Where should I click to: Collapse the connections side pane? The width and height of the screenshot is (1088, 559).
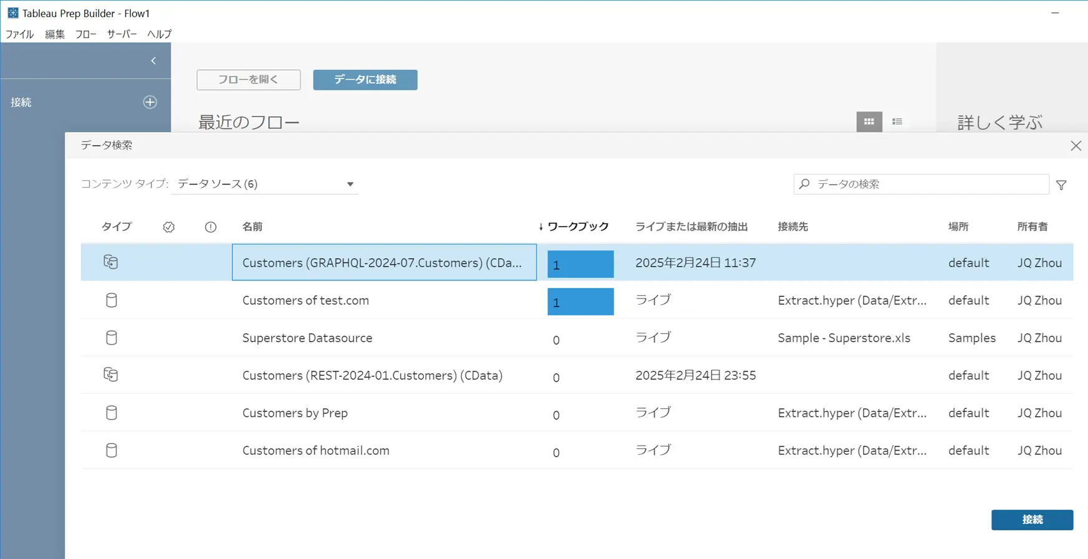pos(153,60)
